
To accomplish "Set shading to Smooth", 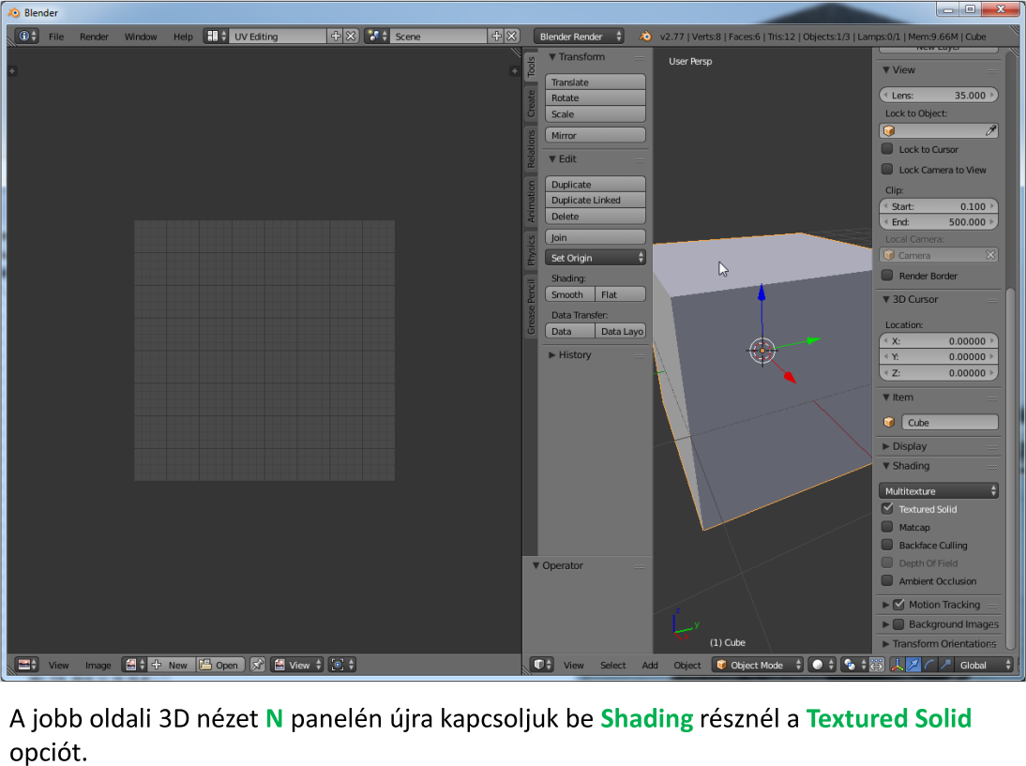I will pyautogui.click(x=570, y=294).
